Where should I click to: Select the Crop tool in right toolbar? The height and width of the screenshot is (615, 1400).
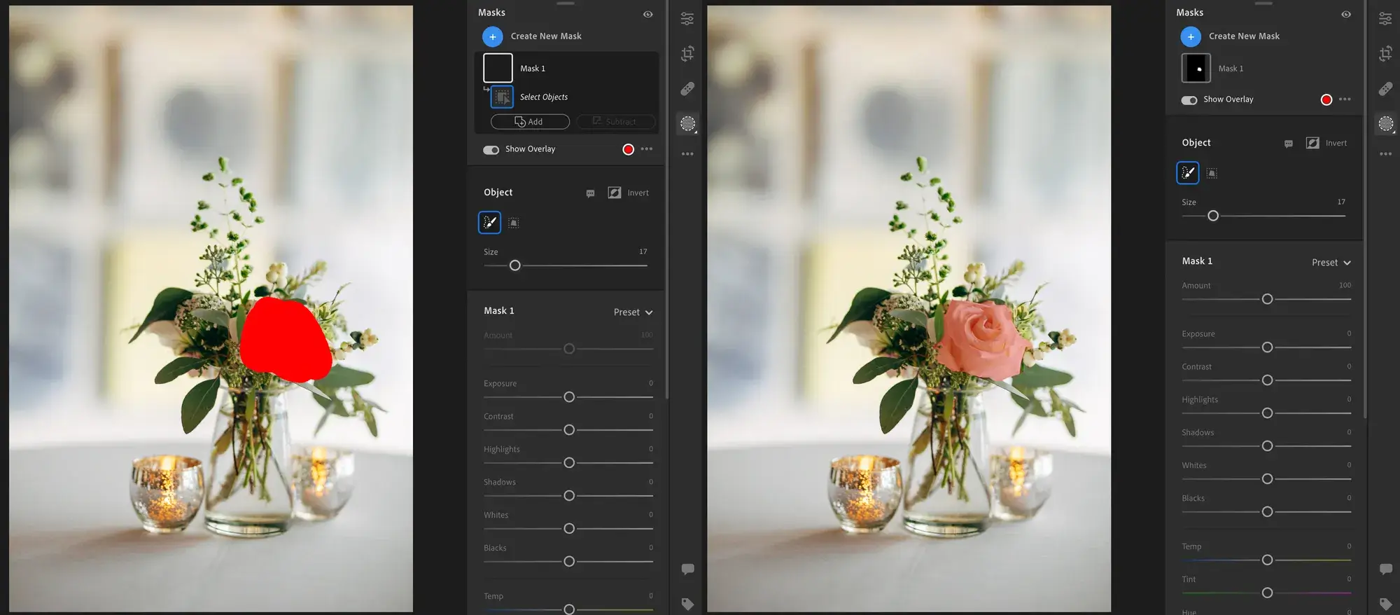tap(1385, 53)
